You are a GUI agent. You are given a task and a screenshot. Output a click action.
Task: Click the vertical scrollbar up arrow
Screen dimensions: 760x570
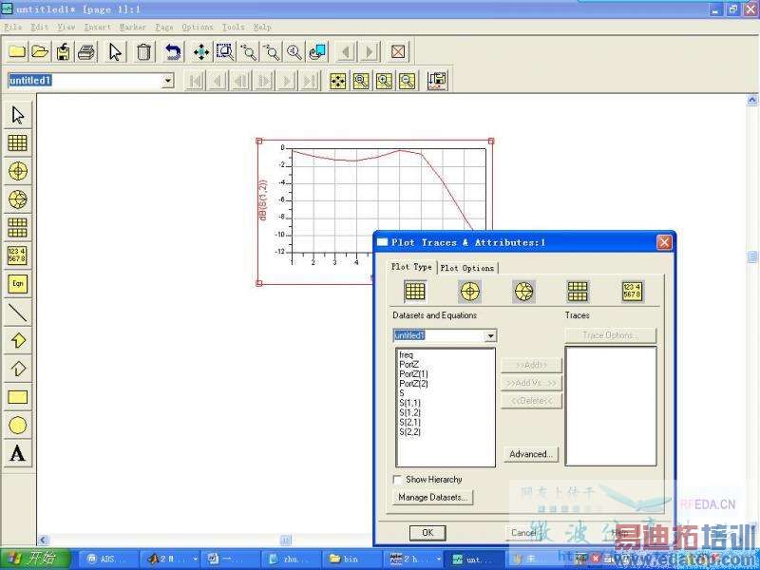pos(751,100)
